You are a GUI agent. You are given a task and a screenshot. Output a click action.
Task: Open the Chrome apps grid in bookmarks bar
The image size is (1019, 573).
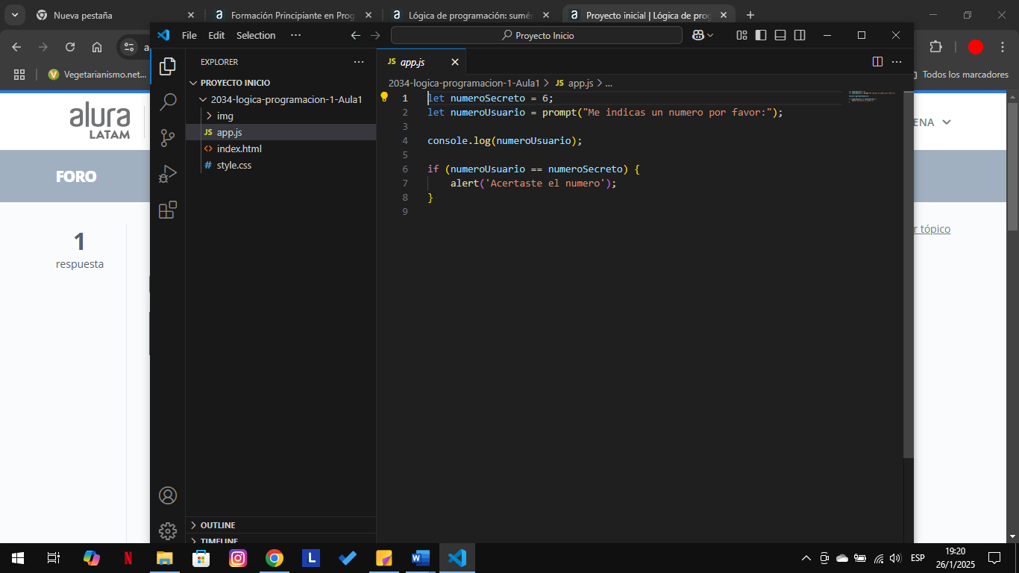coord(19,75)
